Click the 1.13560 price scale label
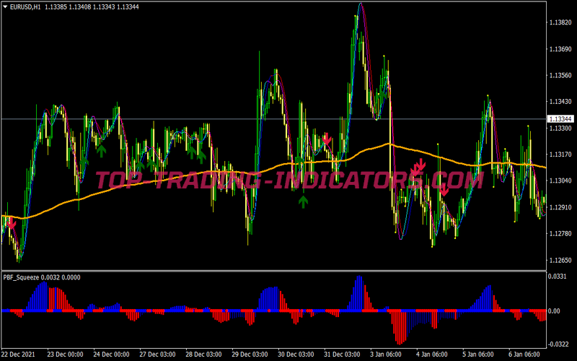Viewport: 577px width, 361px height. click(560, 75)
